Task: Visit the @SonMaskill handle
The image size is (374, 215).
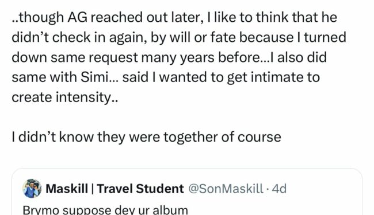Action: 226,189
